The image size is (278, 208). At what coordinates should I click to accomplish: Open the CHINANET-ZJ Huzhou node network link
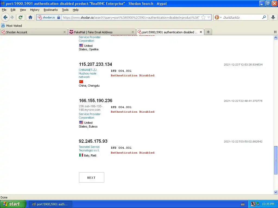point(88,73)
